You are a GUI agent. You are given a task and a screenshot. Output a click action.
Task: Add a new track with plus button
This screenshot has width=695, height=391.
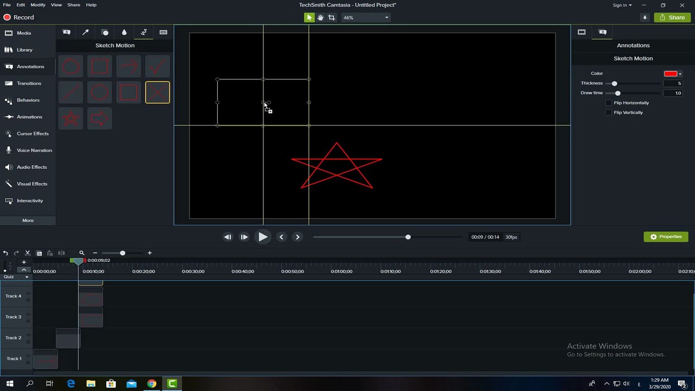[24, 262]
